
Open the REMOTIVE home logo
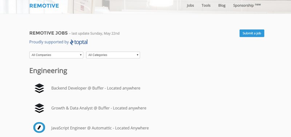coord(44,6)
